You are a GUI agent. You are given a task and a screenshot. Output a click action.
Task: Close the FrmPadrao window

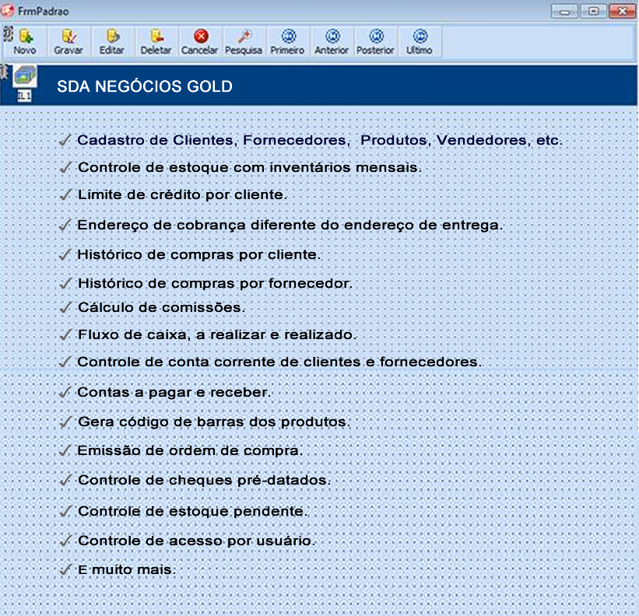point(621,12)
